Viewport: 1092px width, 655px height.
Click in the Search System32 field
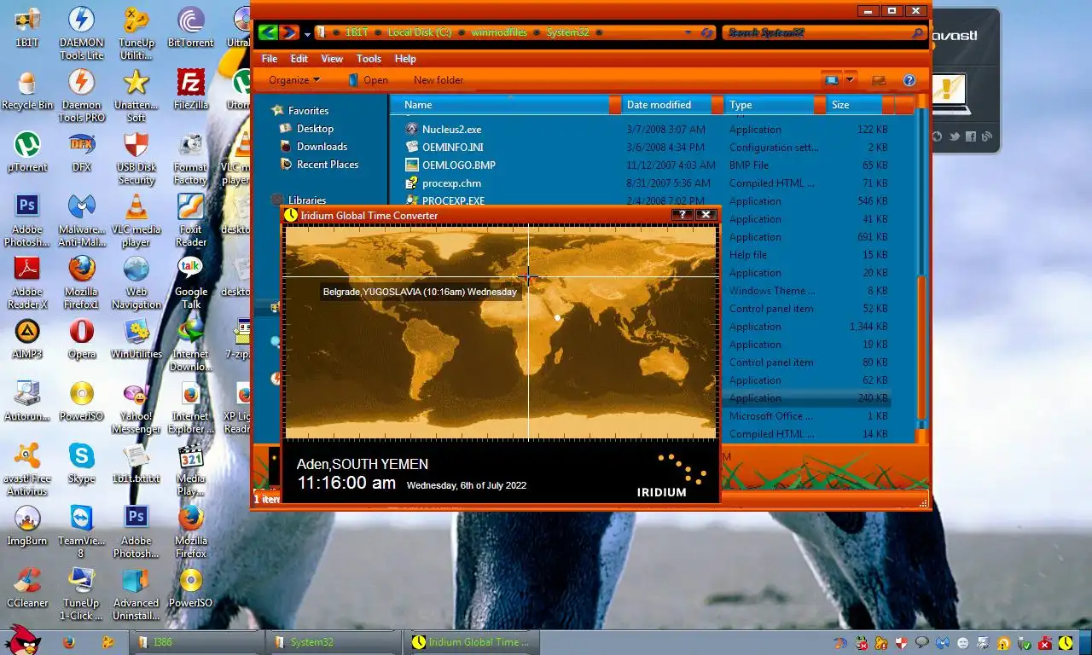pyautogui.click(x=824, y=33)
